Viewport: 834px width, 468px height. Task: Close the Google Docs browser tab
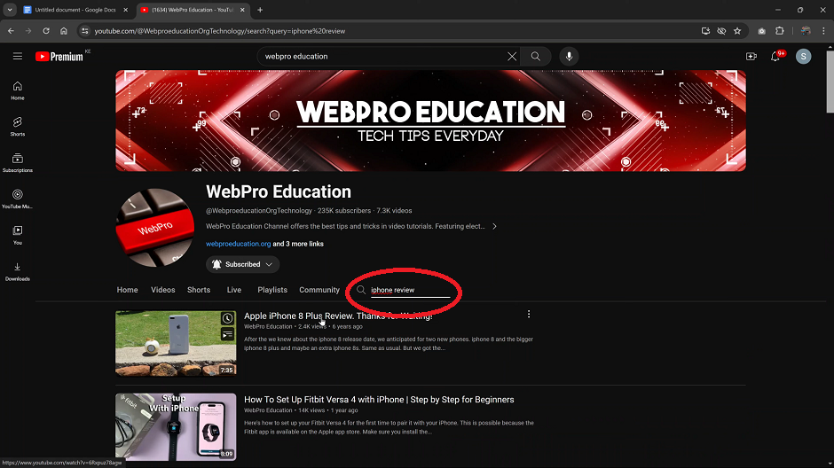(x=125, y=10)
